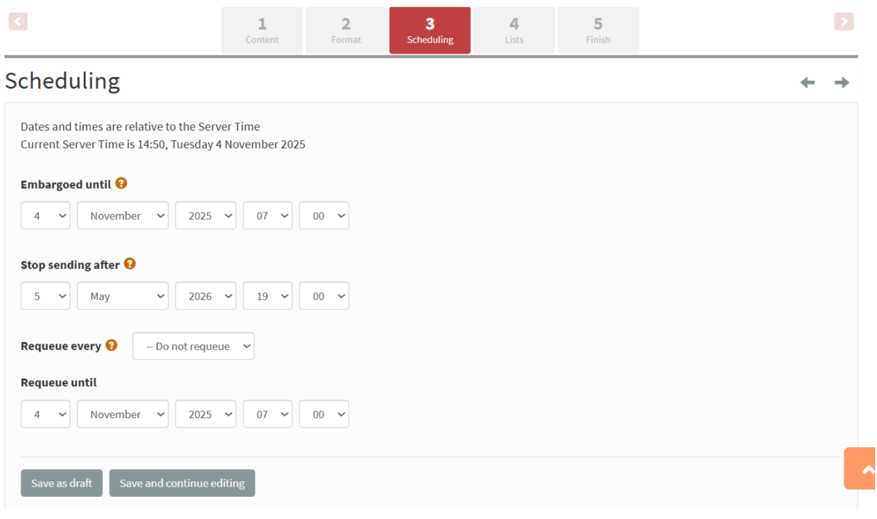Image resolution: width=877 pixels, height=519 pixels.
Task: Open the help tip for Requeue every
Action: tap(112, 345)
